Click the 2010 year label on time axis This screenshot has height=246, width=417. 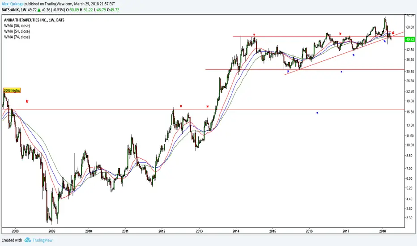[89, 231]
